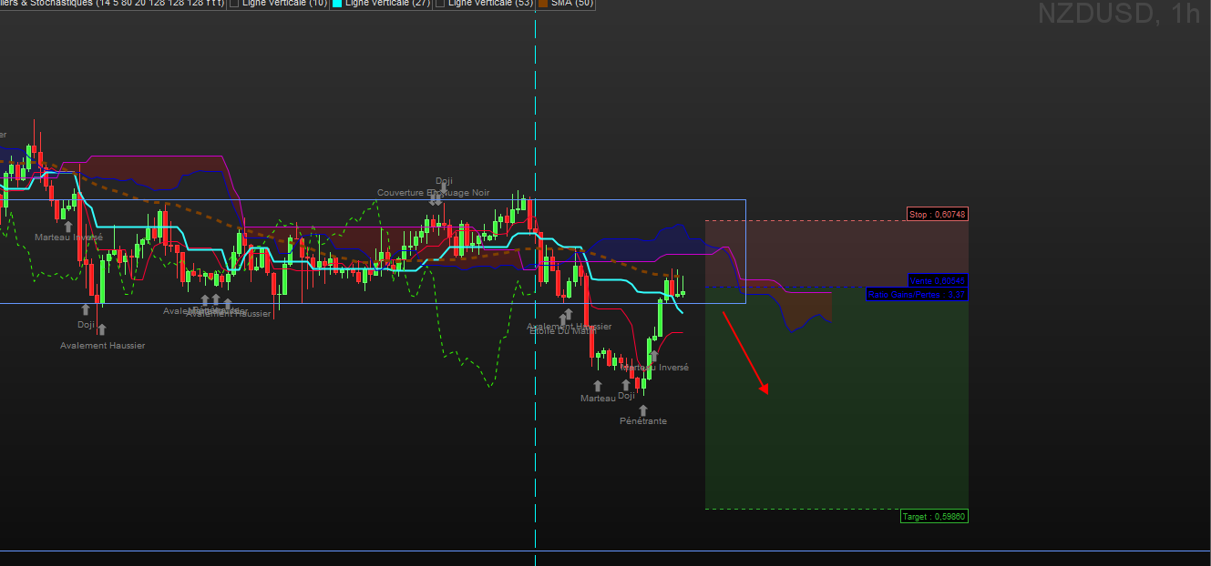Click the orange SMA (50) color swatch

[x=542, y=4]
